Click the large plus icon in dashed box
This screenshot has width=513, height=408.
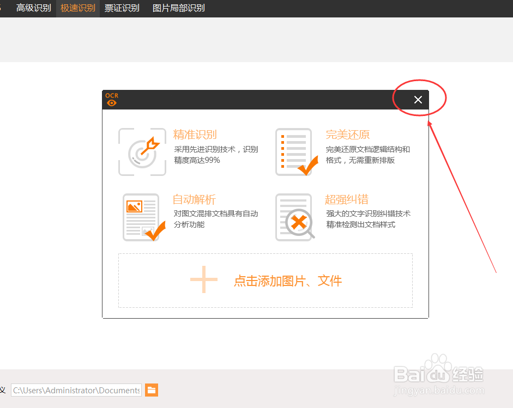point(203,279)
